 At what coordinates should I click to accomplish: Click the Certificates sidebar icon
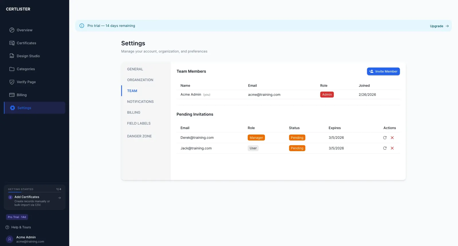coord(12,43)
